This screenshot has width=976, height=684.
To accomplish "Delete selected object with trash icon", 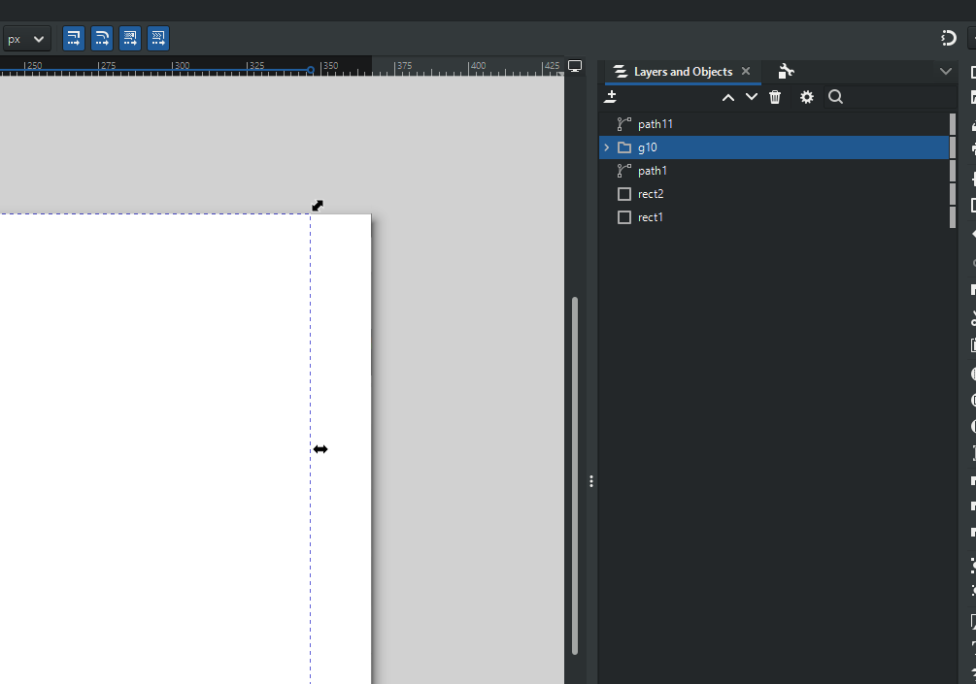I will coord(775,97).
